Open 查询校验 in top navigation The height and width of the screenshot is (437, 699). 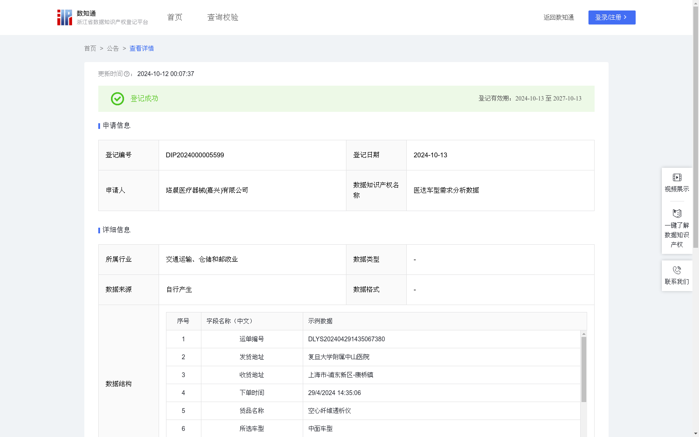[x=223, y=17]
